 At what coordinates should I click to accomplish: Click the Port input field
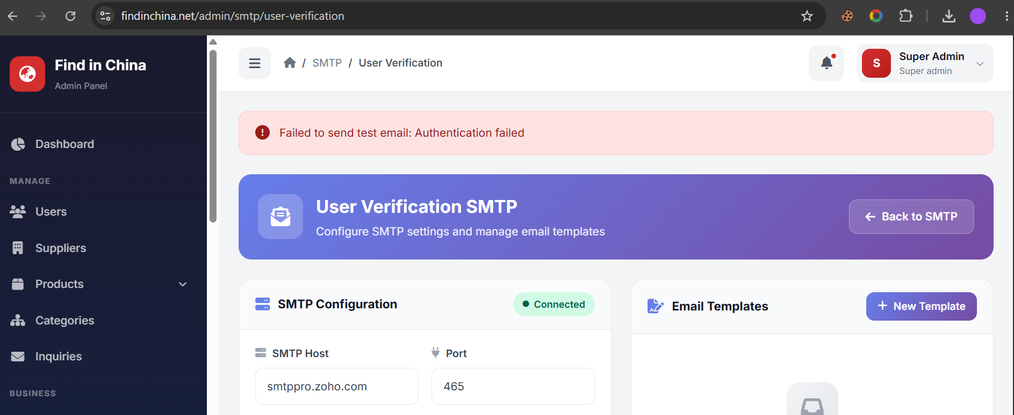(x=513, y=386)
